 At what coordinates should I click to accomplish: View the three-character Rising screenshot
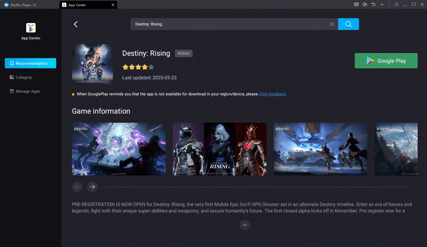[220, 149]
